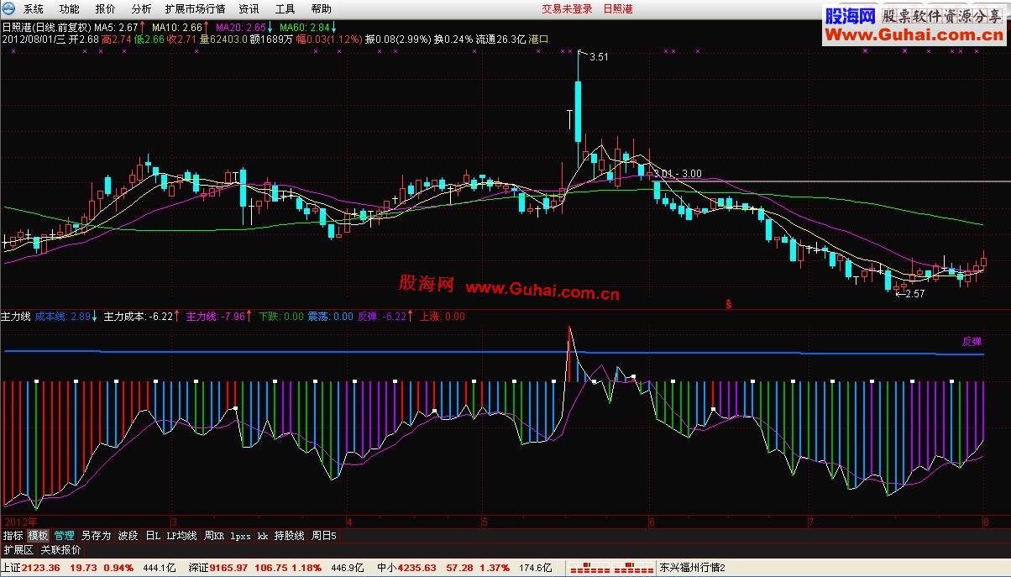Select the MA20: 2.65 indicator value
Screen dimensions: 1011x577
(x=244, y=28)
